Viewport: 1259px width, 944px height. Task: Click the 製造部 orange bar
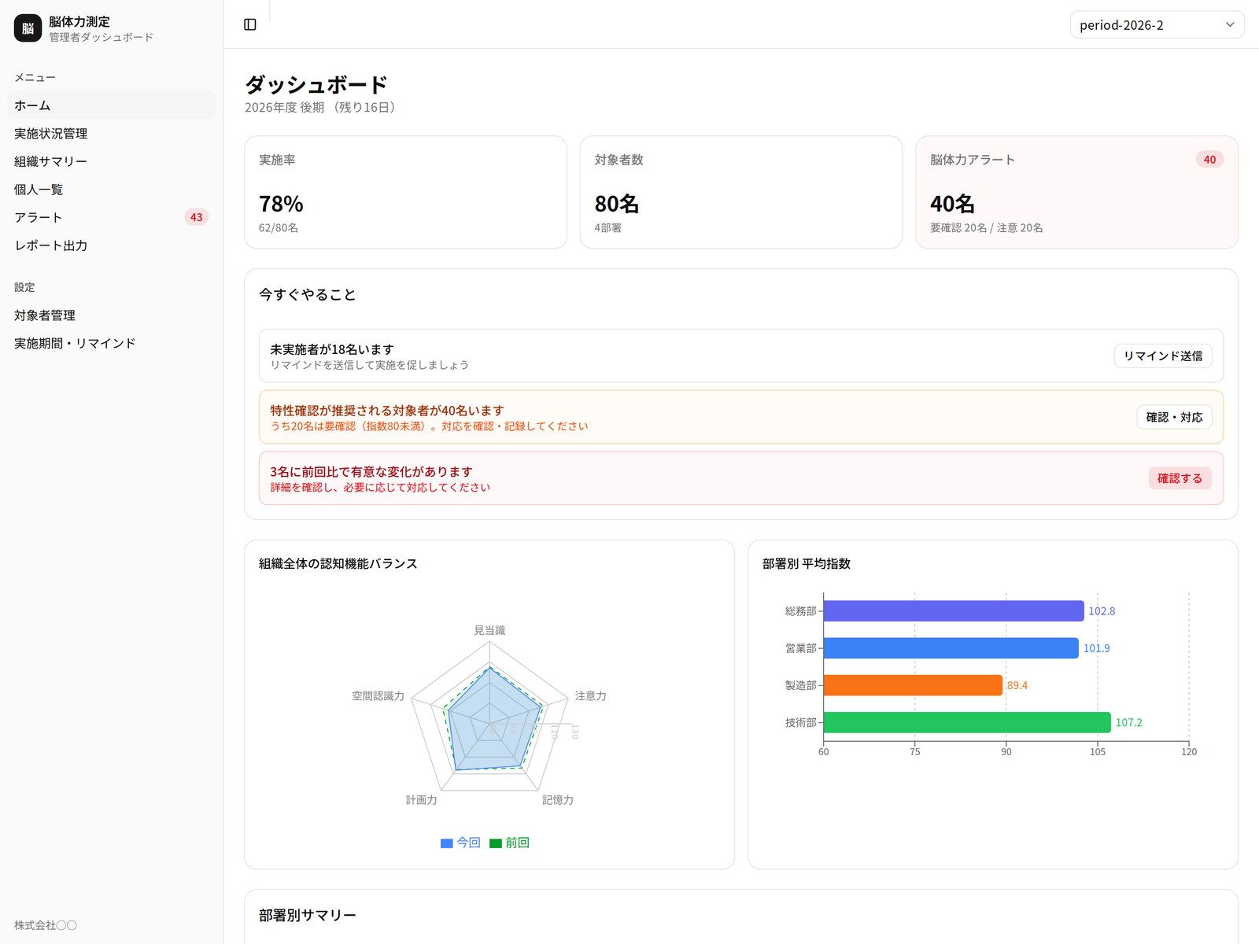click(x=913, y=685)
